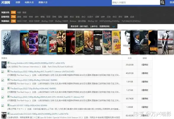Go to 剧集大全 in top navigation

tap(43, 2)
